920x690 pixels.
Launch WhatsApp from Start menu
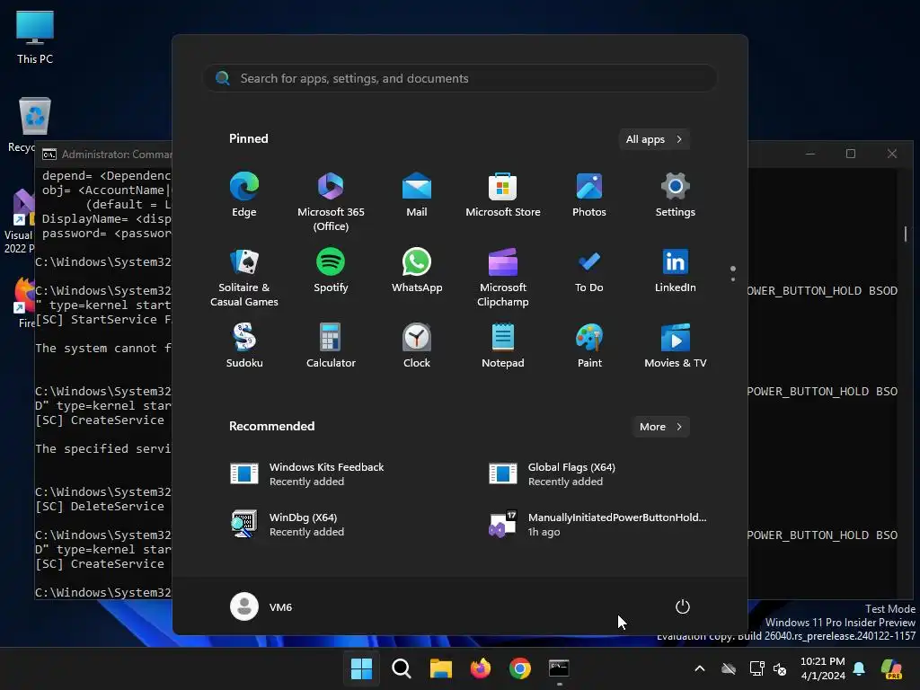[x=417, y=270]
